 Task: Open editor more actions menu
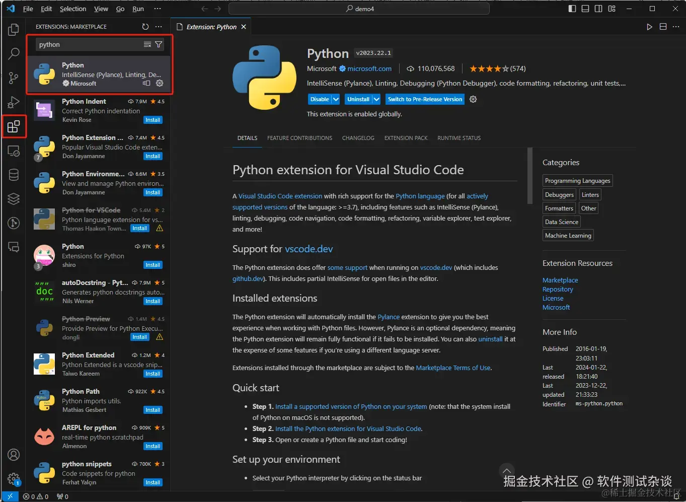pyautogui.click(x=676, y=27)
